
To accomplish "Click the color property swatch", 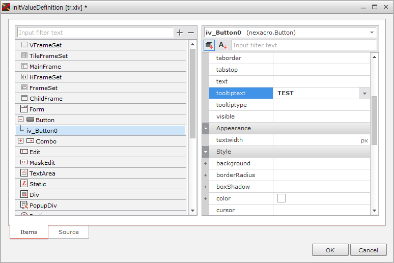I will 282,198.
